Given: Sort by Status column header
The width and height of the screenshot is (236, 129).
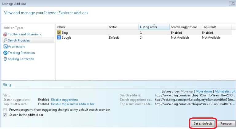Looking at the screenshot, I should point(123,27).
